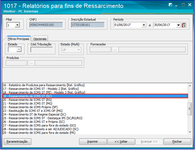Viewport: 196px width, 150px height.
Task: Maximize the 1017 report window
Action: pos(183,5)
